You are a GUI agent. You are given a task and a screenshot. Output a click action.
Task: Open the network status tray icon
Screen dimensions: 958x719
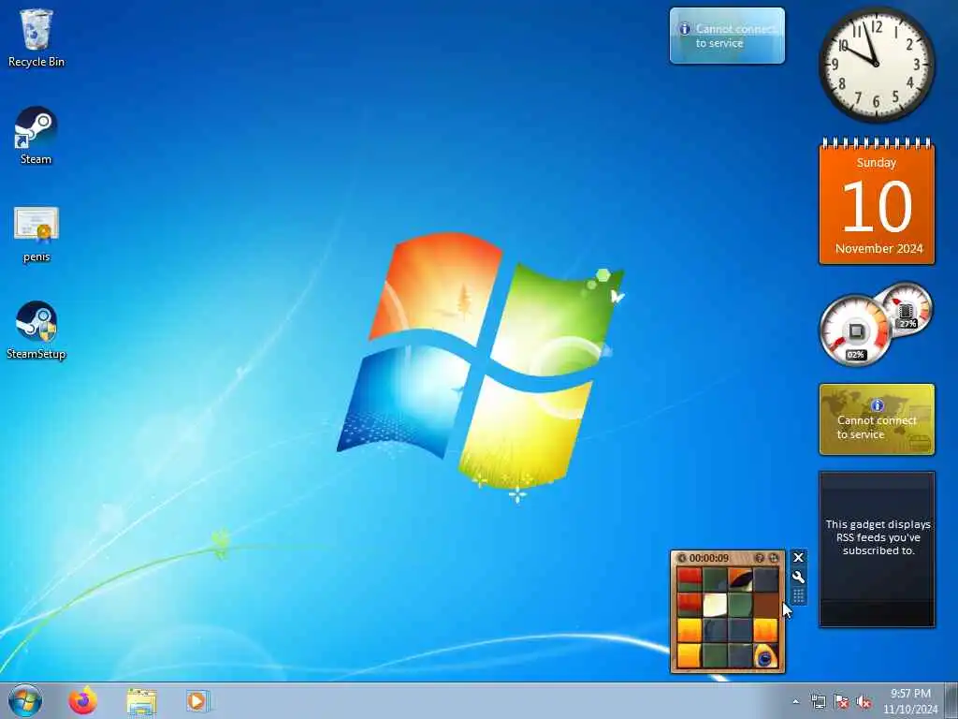point(818,701)
